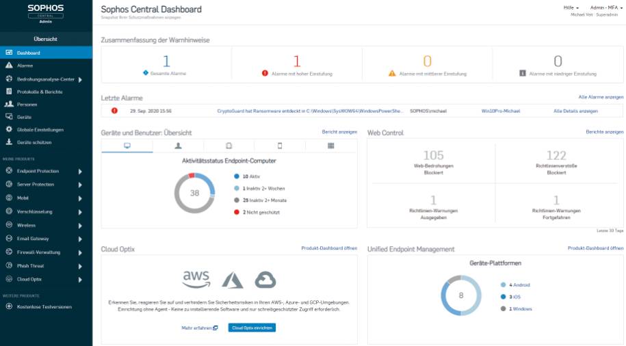Select the Mobil product icon

coord(9,198)
